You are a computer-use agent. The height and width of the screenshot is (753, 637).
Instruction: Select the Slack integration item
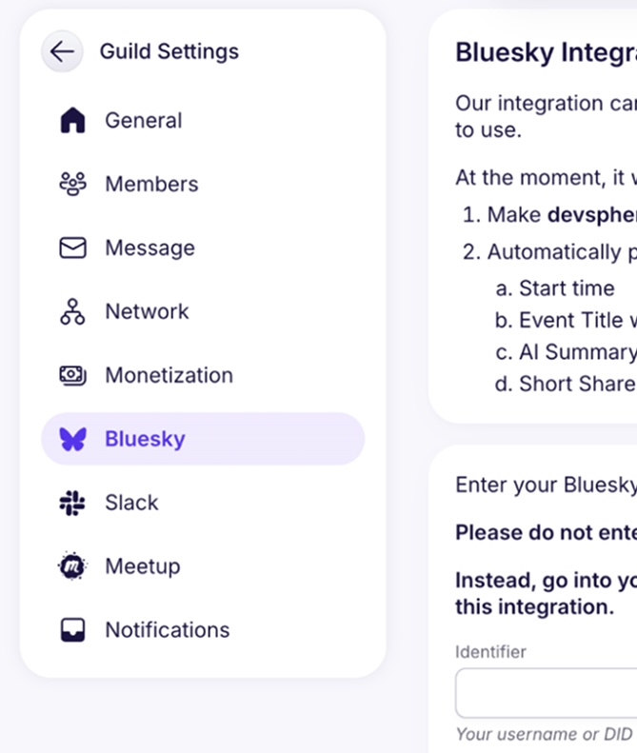[x=131, y=503]
